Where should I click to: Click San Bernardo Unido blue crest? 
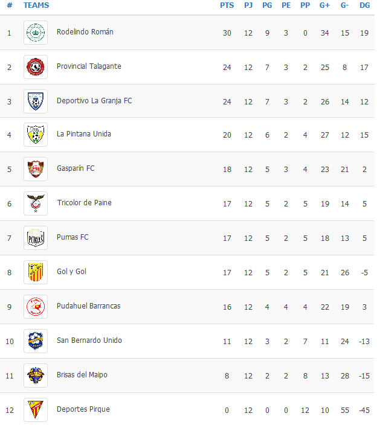pos(36,341)
